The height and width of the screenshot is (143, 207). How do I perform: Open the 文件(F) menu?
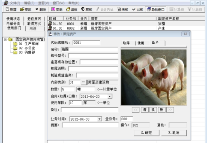click(15, 3)
